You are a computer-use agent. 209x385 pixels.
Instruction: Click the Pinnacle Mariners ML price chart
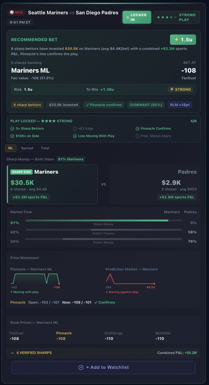(x=35, y=278)
